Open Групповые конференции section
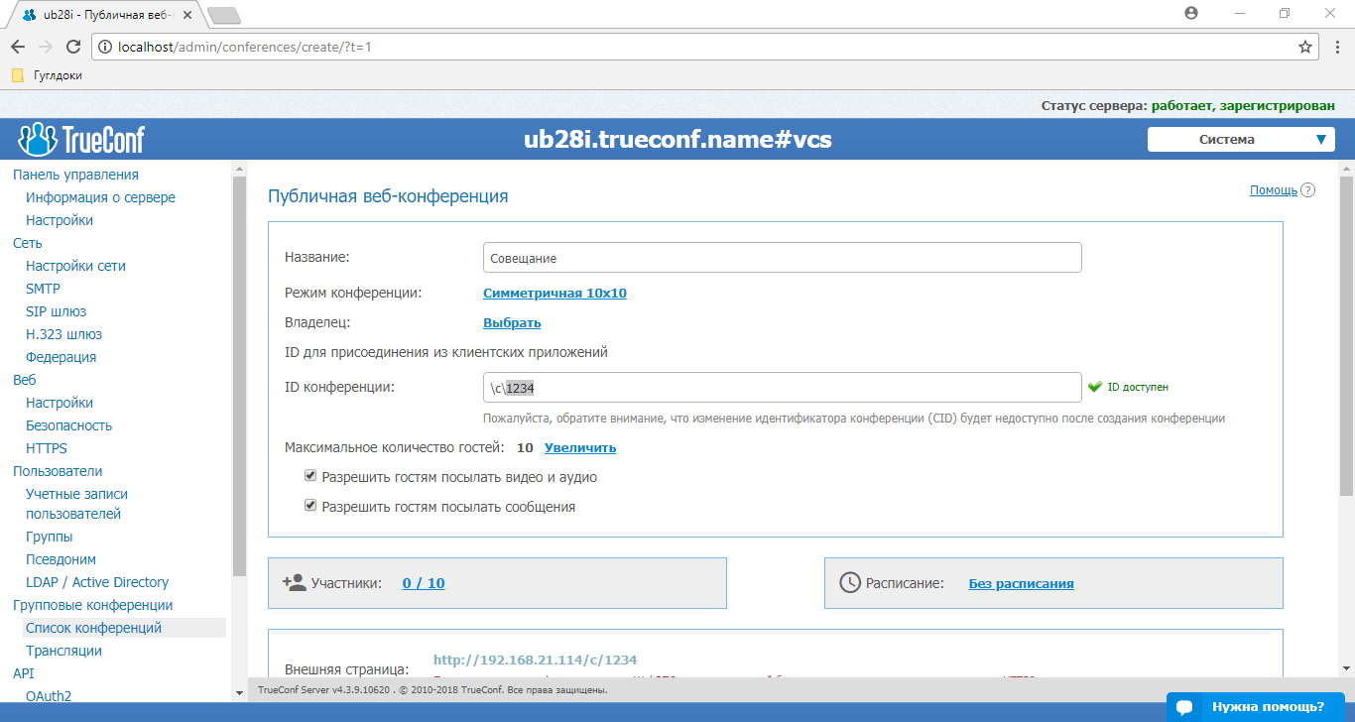 pos(93,605)
